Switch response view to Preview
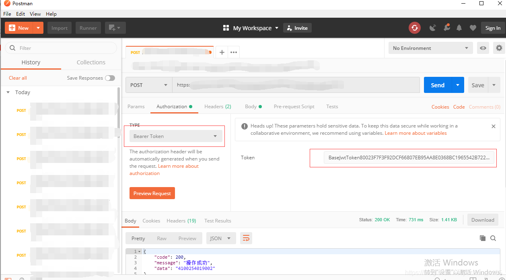The height and width of the screenshot is (280, 506). pos(187,238)
